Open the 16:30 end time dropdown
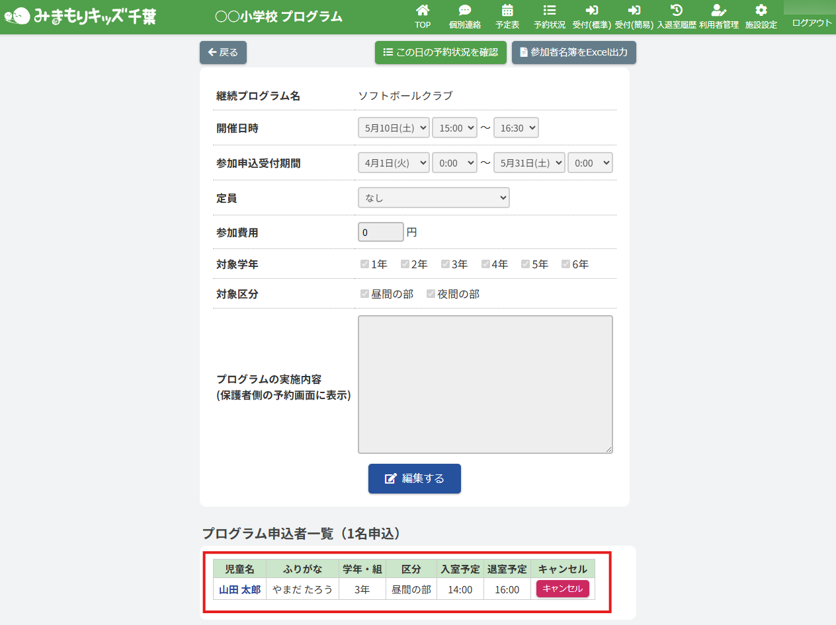The height and width of the screenshot is (625, 836). (x=516, y=128)
